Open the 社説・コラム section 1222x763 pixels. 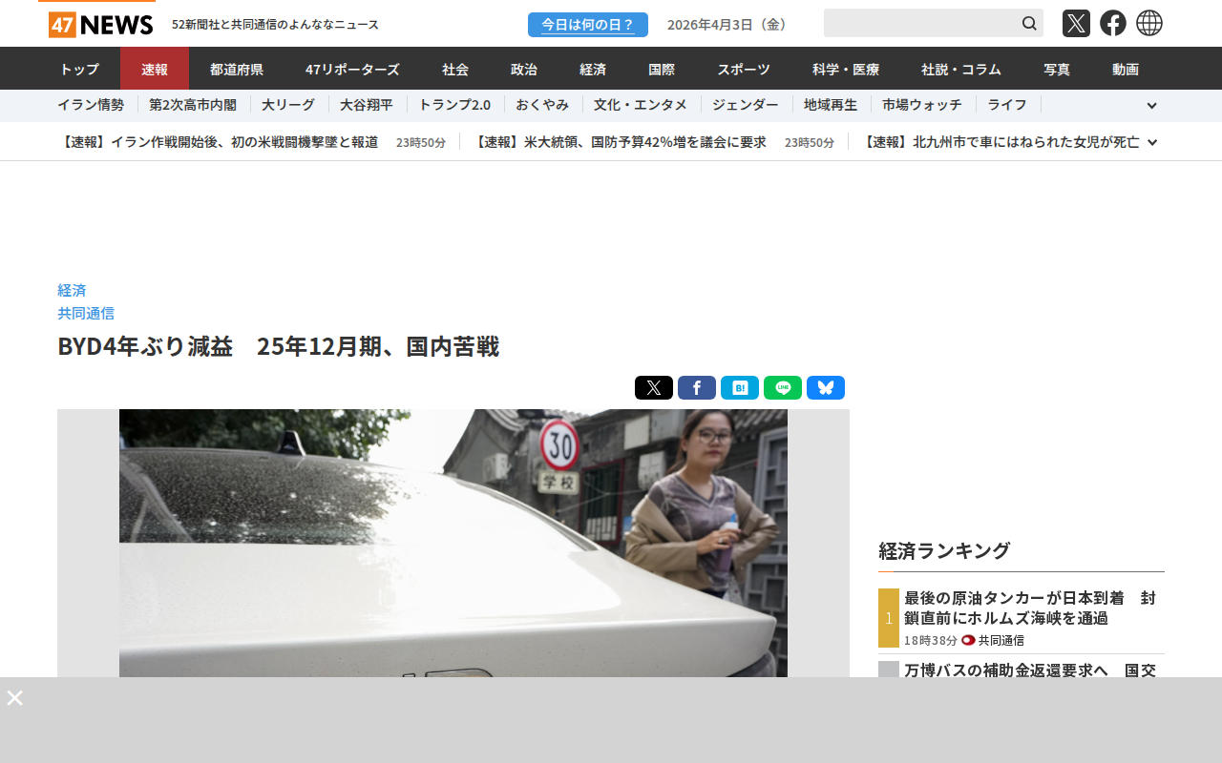[x=961, y=69]
